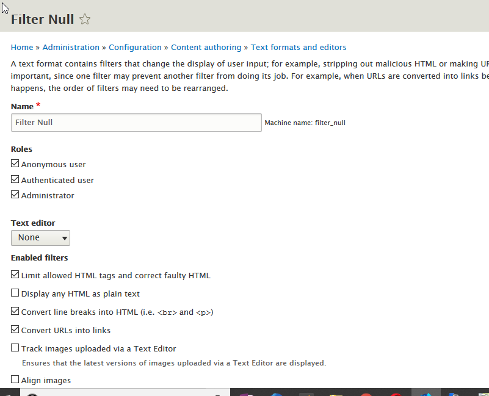Enable Track images uploaded via a Text Editor
Viewport: 489px width, 396px height.
[x=15, y=348]
